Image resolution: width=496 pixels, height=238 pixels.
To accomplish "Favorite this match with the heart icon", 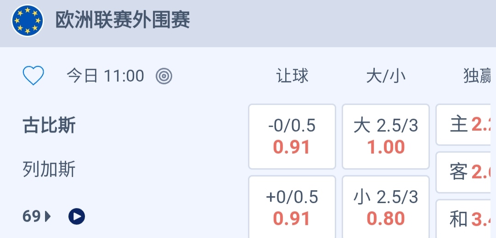I will pos(34,76).
